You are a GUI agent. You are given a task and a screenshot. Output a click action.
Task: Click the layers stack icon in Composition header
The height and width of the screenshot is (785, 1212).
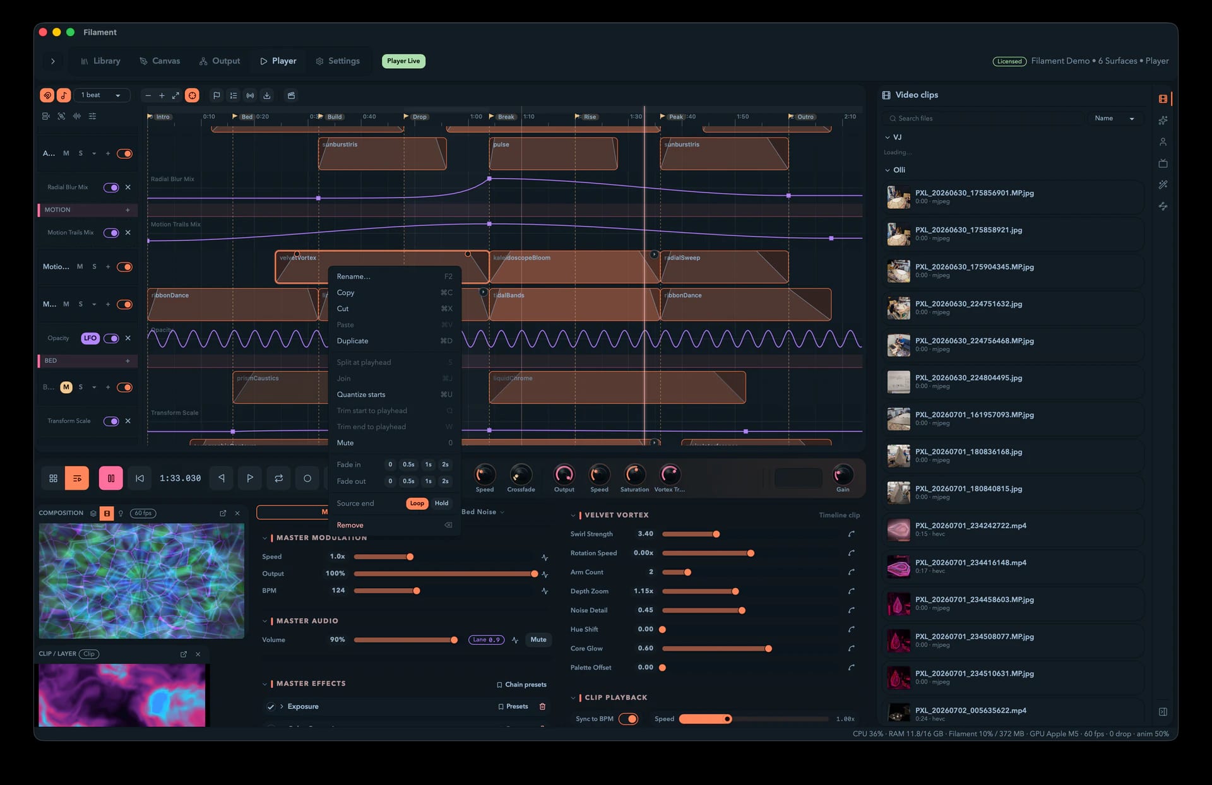click(x=93, y=514)
